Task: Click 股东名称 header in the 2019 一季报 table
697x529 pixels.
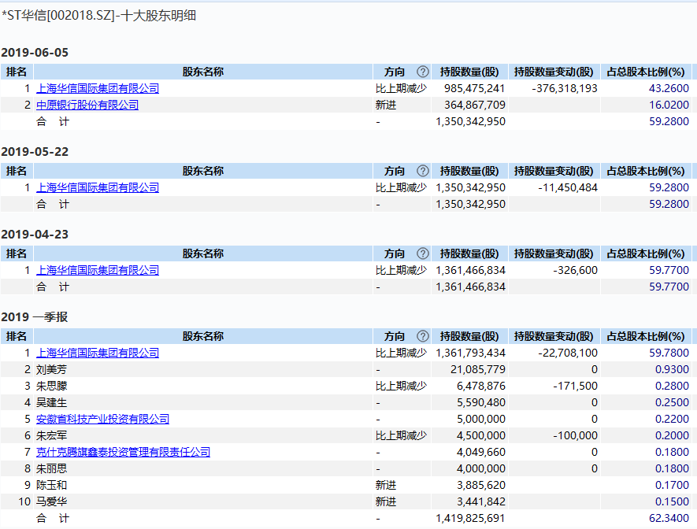Action: tap(202, 336)
